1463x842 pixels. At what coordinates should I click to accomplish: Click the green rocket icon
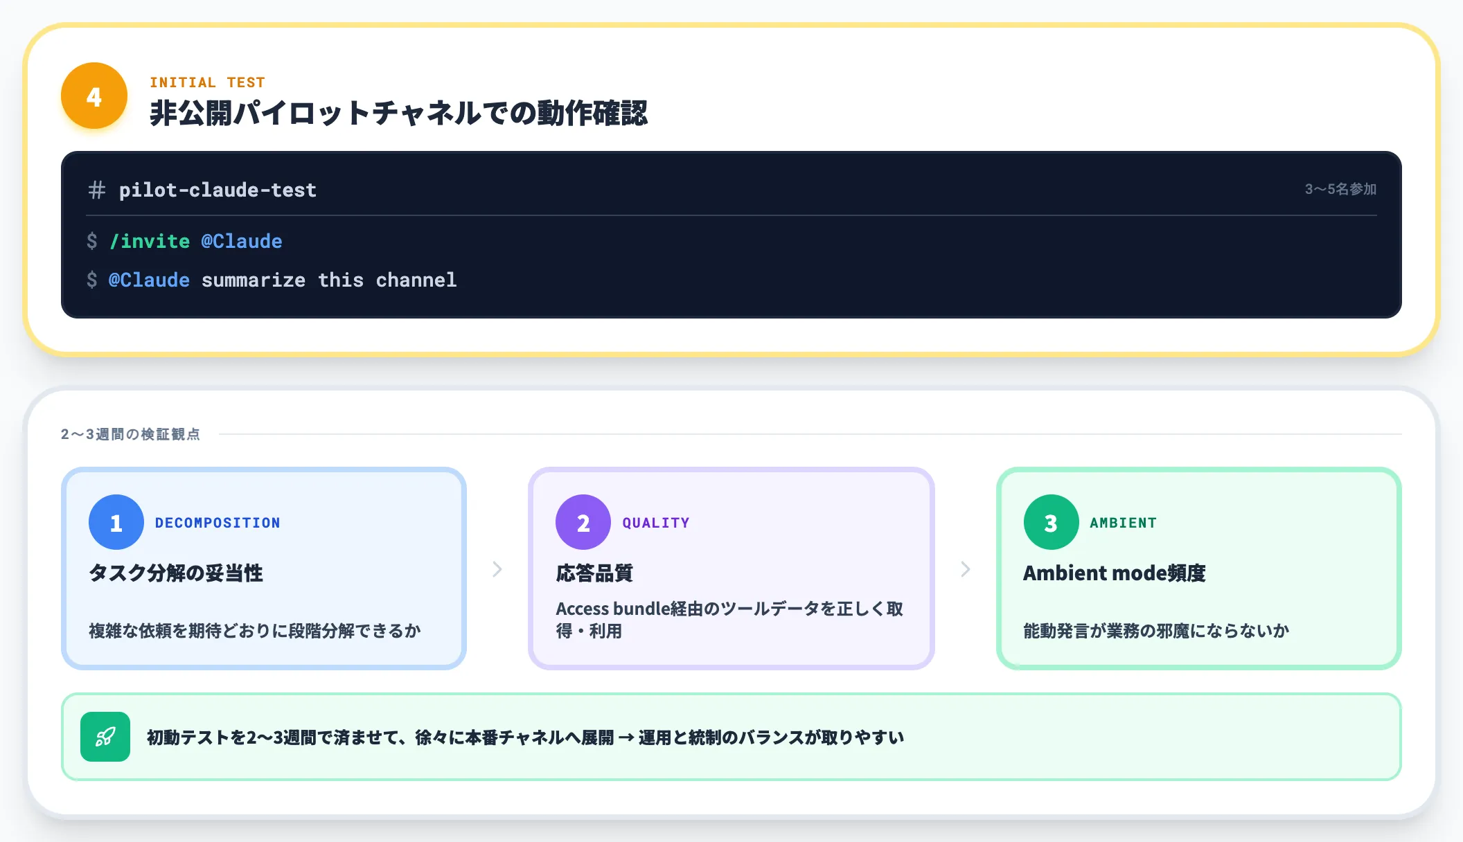click(105, 737)
